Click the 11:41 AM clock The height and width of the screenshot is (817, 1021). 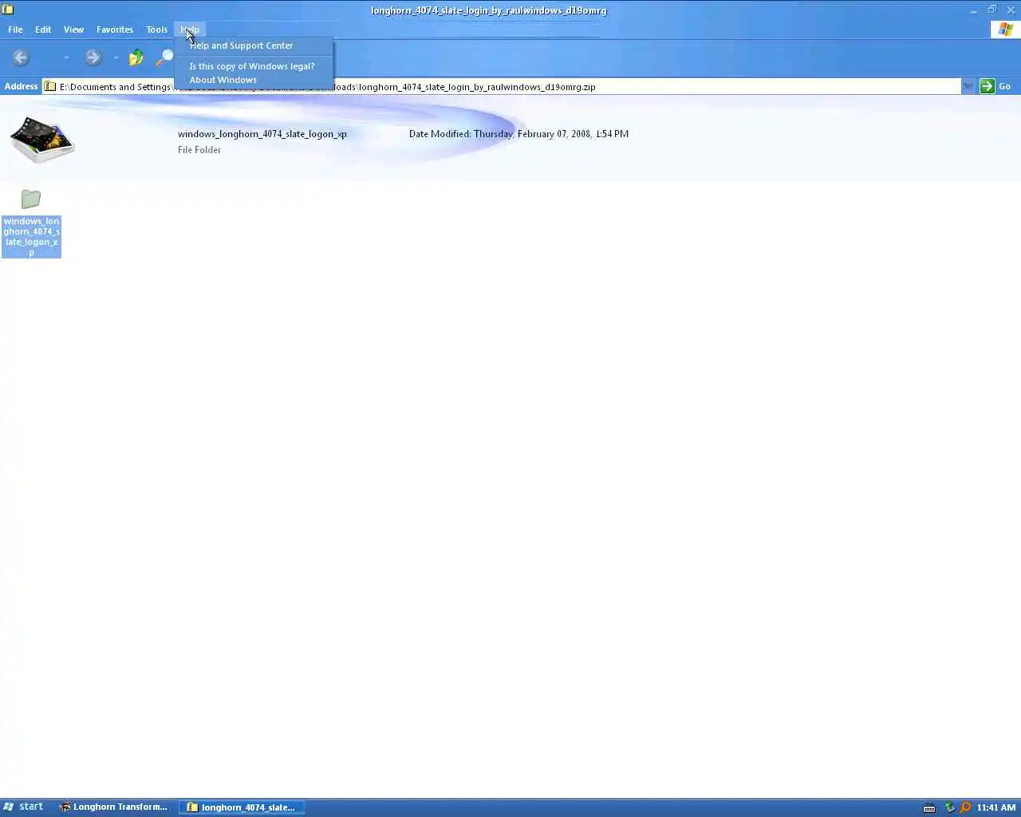coord(996,807)
